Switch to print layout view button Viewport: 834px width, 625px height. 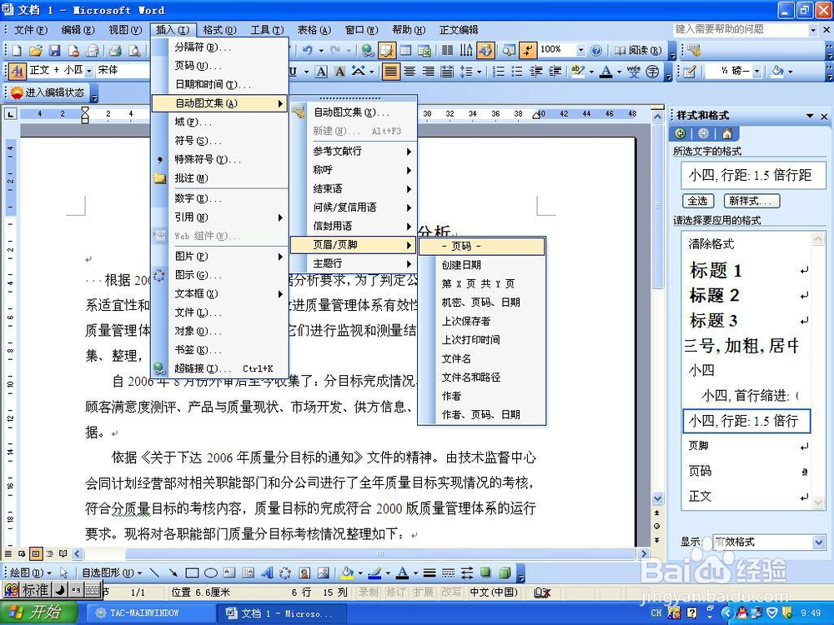[x=36, y=554]
